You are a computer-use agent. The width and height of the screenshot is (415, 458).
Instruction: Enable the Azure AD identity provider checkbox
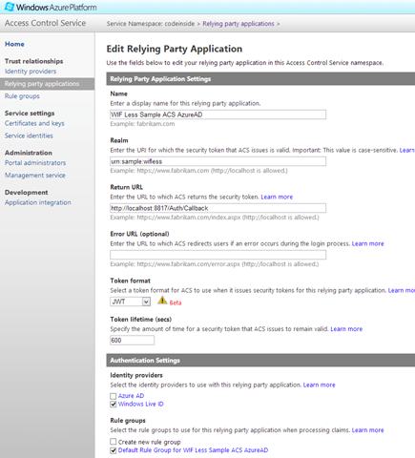[113, 396]
